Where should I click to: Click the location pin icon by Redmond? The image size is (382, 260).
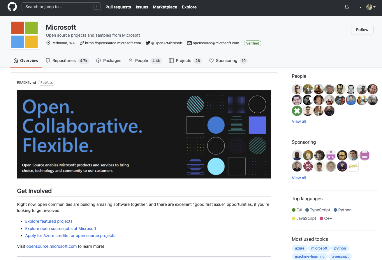[48, 43]
